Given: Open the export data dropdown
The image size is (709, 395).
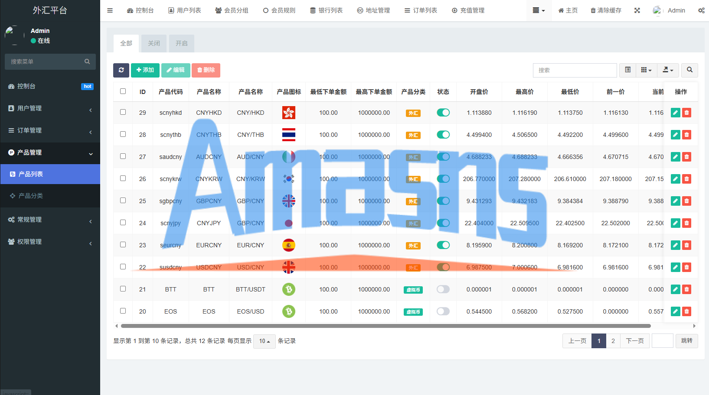Looking at the screenshot, I should (x=668, y=70).
